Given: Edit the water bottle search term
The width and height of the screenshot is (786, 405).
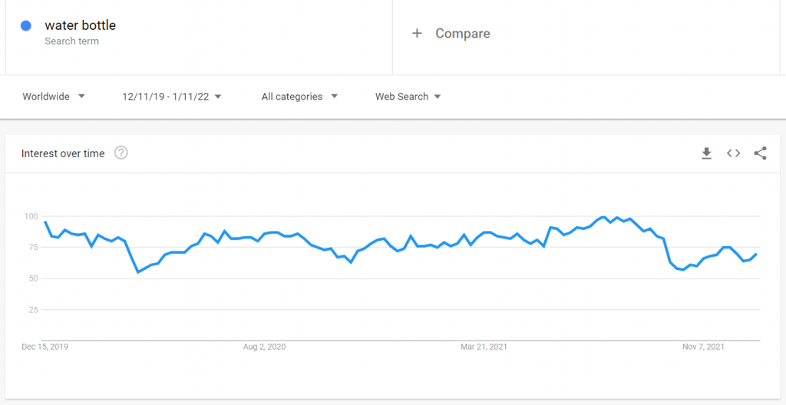Looking at the screenshot, I should pos(80,25).
